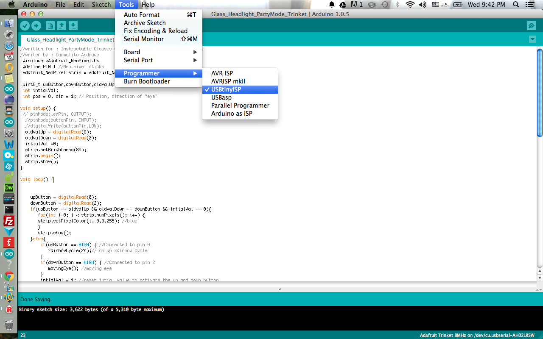Image resolution: width=543 pixels, height=339 pixels.
Task: Click the Apple menu icon
Action: [11, 5]
